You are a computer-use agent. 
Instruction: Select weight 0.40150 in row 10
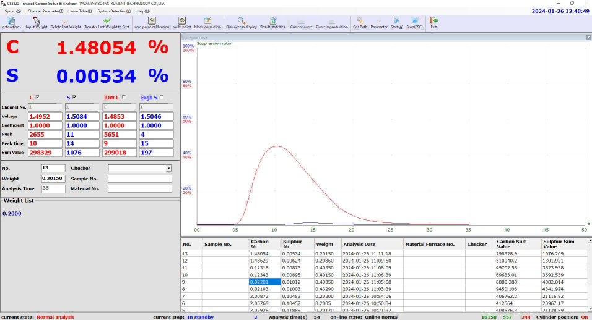pyautogui.click(x=328, y=275)
